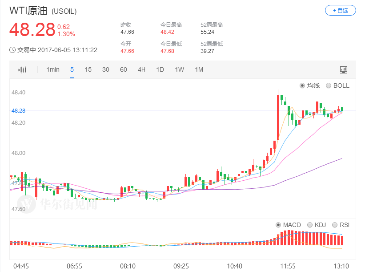Viewport: 365px width, 272px height.
Task: Switch to the 15 minute timeframe tab
Action: coord(88,70)
